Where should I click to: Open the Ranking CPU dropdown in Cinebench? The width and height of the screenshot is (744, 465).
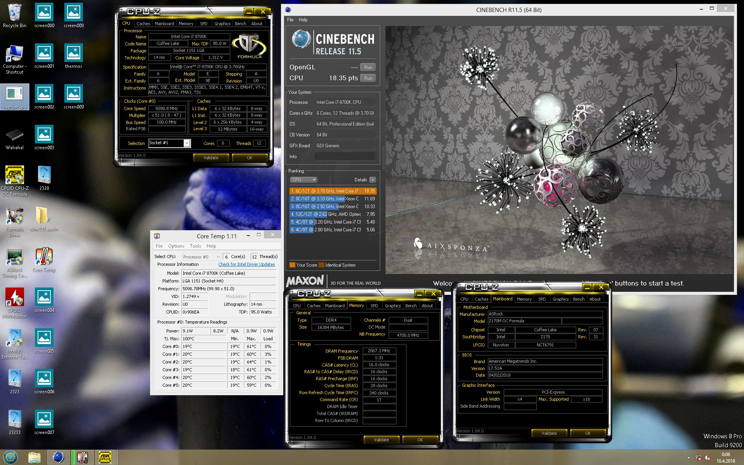pos(303,180)
